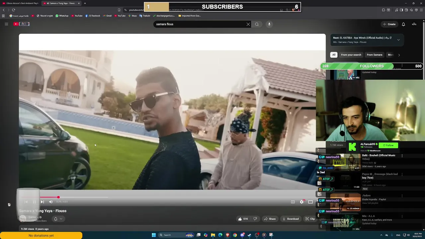Image resolution: width=425 pixels, height=239 pixels.
Task: Open browser extensions puzzle icon
Action: (x=383, y=10)
